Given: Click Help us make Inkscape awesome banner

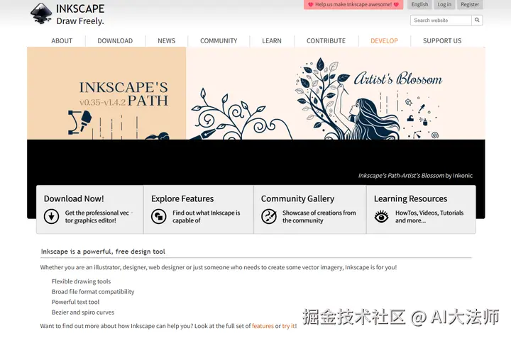Looking at the screenshot, I should pos(353,4).
